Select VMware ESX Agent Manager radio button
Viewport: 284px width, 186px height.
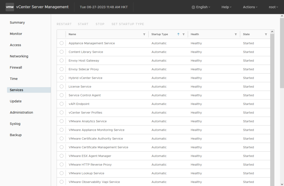[x=62, y=156]
